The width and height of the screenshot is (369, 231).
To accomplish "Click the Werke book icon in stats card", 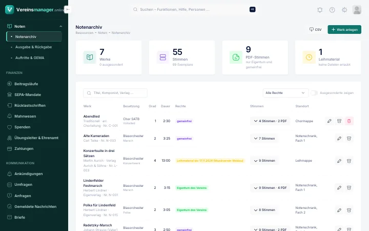I will click(90, 57).
